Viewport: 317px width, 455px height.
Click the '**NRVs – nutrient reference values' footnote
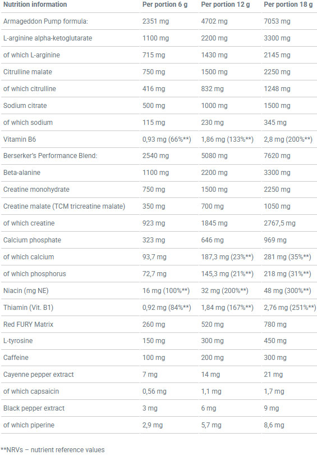click(x=52, y=450)
